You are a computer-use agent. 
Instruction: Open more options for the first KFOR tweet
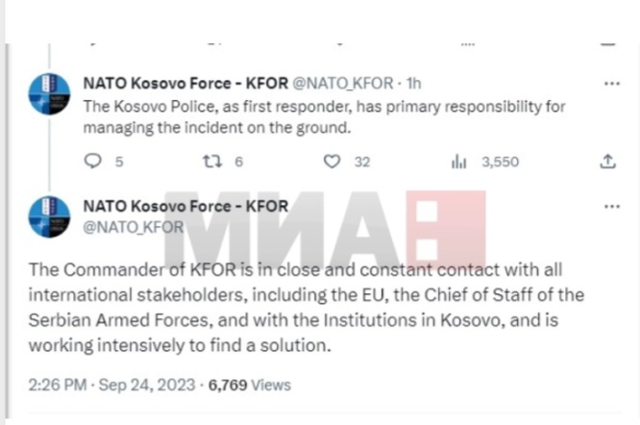[612, 84]
